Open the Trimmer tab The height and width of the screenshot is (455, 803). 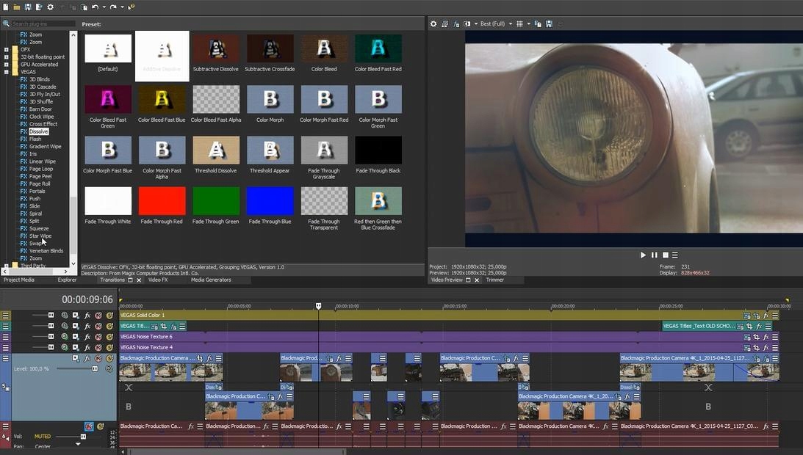[494, 280]
